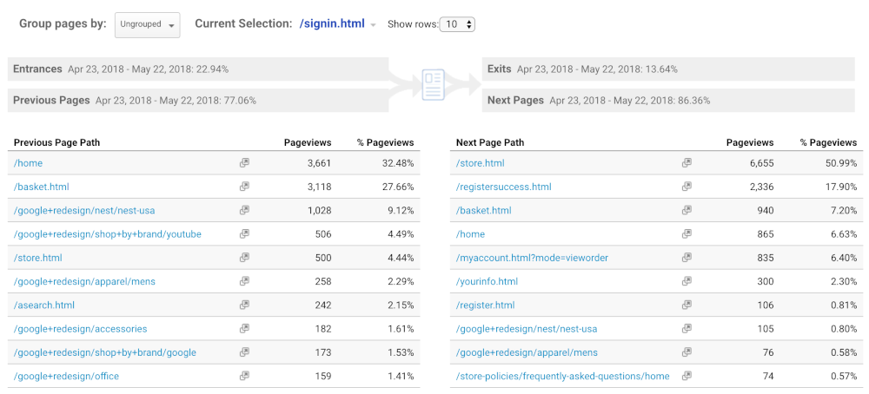Click popout icon next to /store.html next page
This screenshot has height=394, width=869.
[x=687, y=163]
